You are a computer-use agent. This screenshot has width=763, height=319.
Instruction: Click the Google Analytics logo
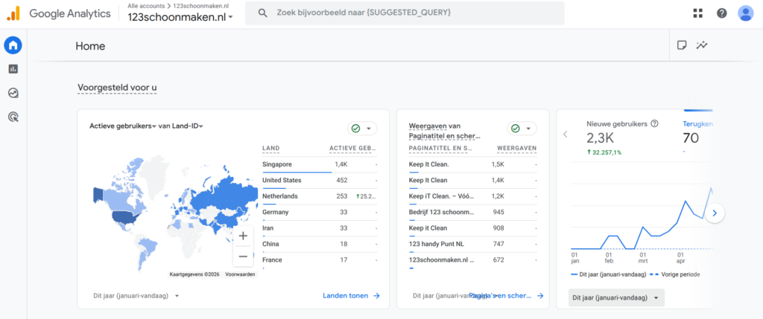click(58, 13)
